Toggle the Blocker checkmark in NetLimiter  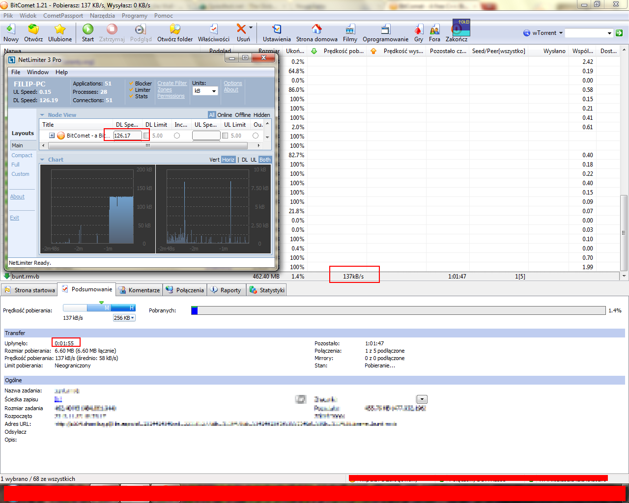[x=131, y=84]
